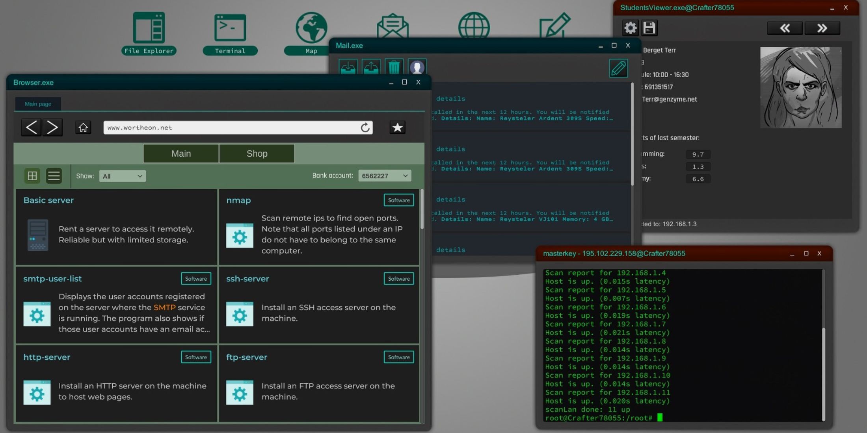Compose new mail with pencil icon
This screenshot has height=433, width=867.
click(618, 68)
